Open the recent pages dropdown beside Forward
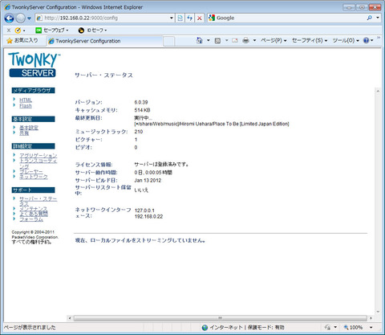This screenshot has width=385, height=335. point(29,18)
